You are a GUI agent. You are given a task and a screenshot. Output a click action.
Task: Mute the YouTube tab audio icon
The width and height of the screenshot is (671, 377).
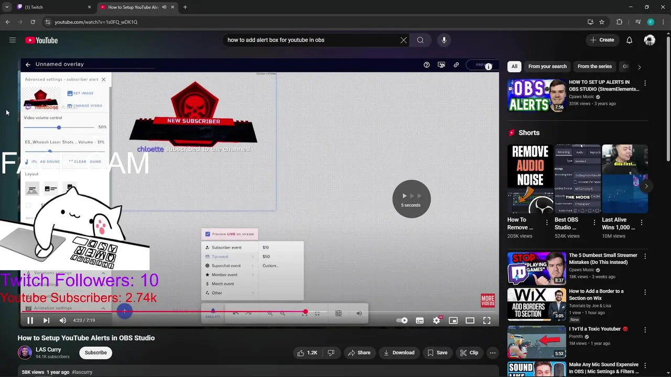[164, 7]
